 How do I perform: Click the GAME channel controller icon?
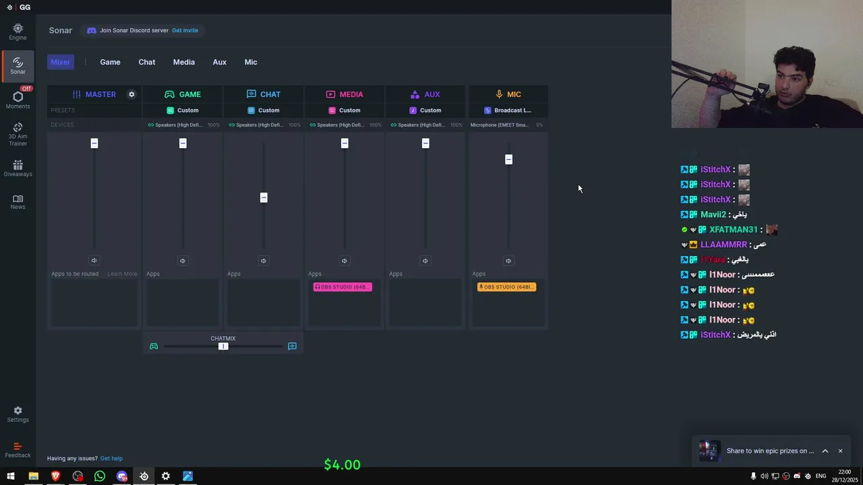click(169, 94)
